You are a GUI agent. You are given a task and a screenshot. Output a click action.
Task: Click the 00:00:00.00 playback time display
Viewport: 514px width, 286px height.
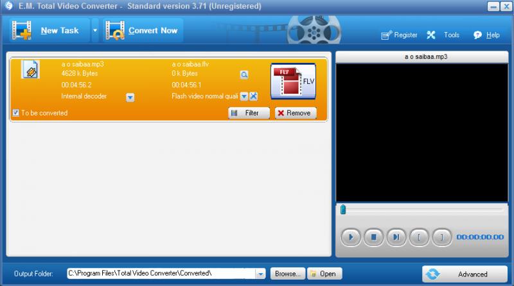tap(480, 237)
